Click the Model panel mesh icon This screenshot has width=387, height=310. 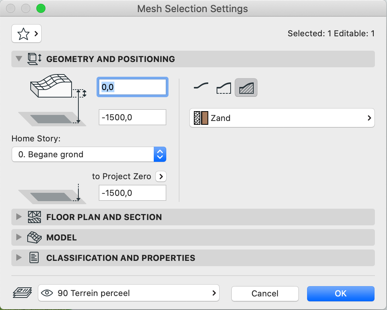[34, 237]
